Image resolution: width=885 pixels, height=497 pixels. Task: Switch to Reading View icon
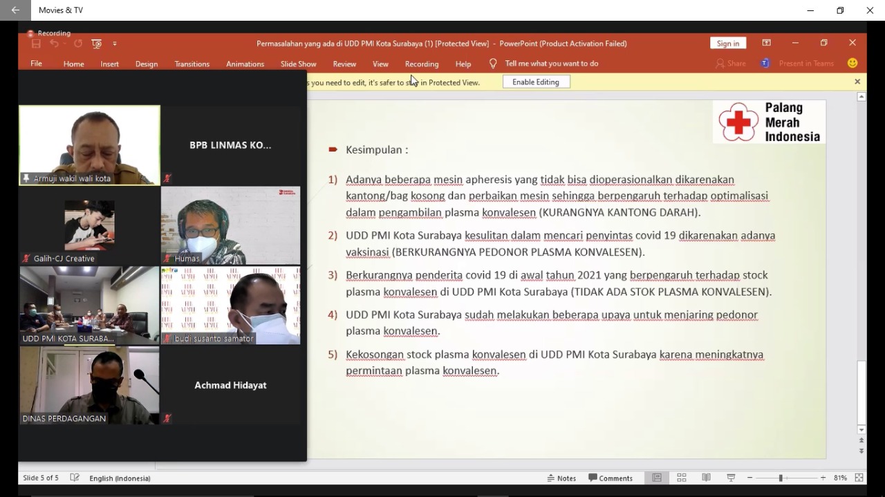pyautogui.click(x=706, y=478)
